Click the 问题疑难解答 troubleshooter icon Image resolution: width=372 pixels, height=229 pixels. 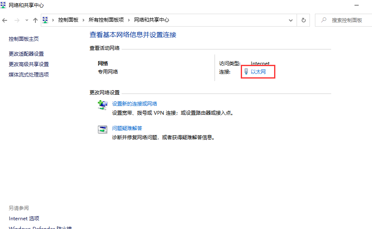(102, 130)
